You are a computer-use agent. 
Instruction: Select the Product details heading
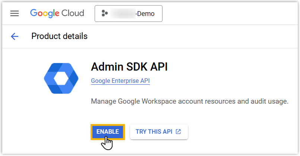pyautogui.click(x=59, y=36)
